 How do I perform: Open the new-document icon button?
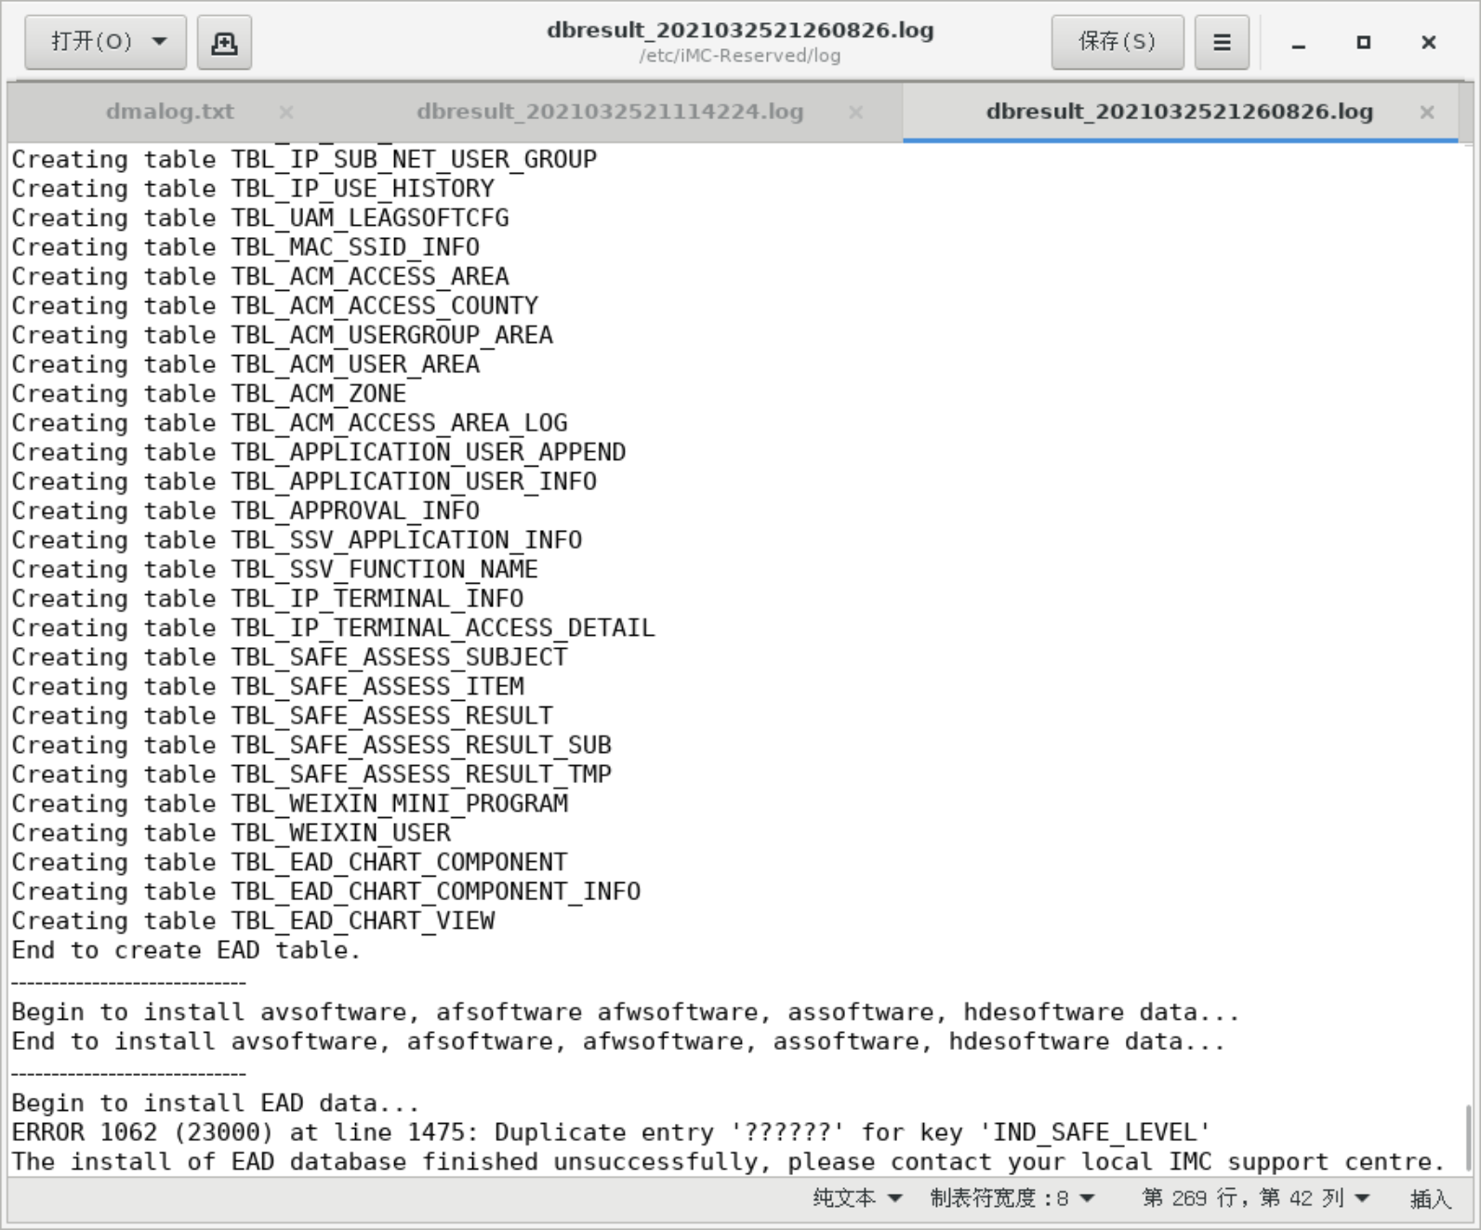(x=224, y=42)
